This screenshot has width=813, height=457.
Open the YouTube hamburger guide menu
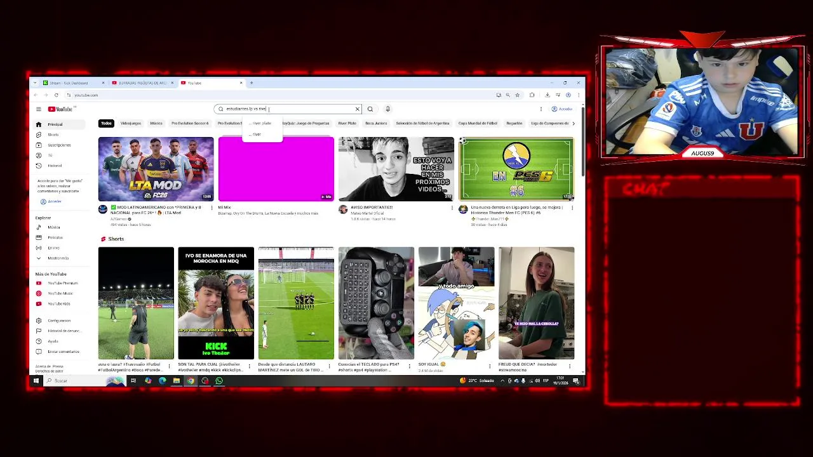[x=38, y=109]
